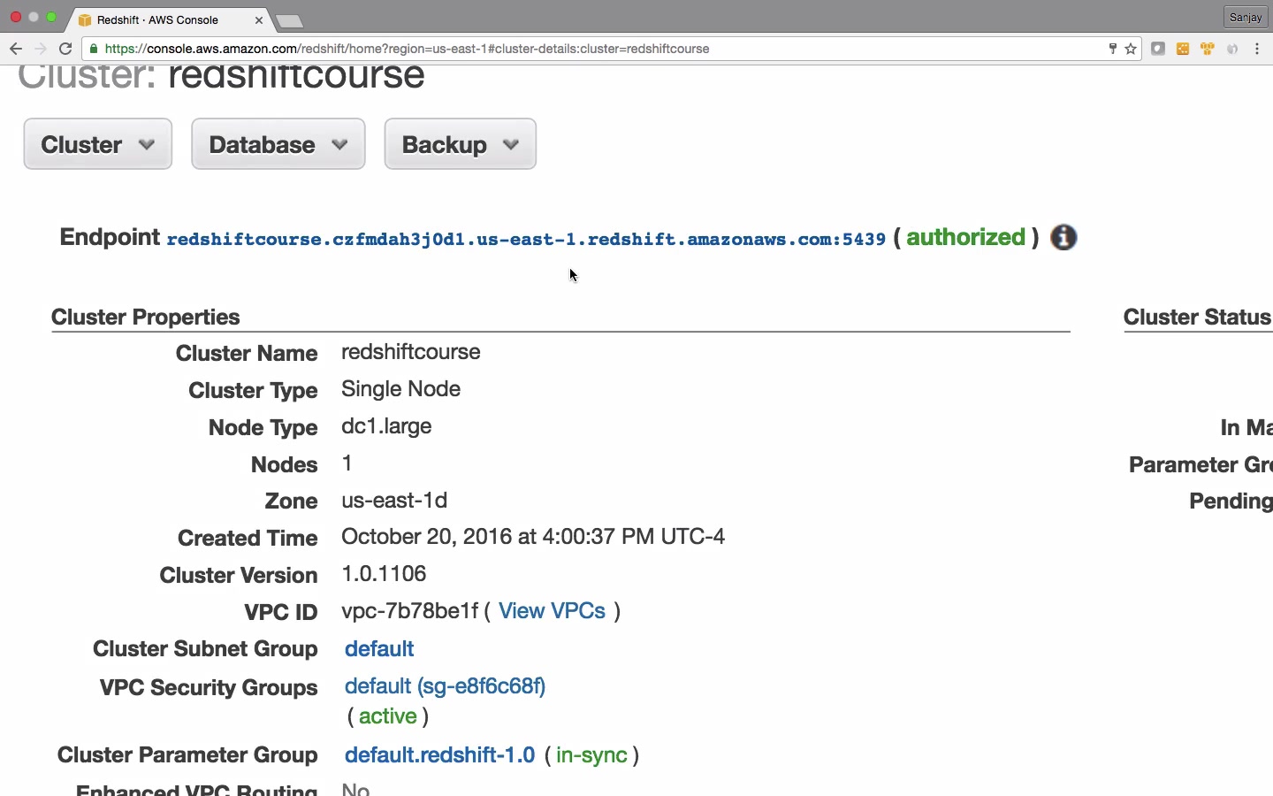This screenshot has height=796, width=1273.
Task: Reload the Redshift console page
Action: click(x=65, y=49)
